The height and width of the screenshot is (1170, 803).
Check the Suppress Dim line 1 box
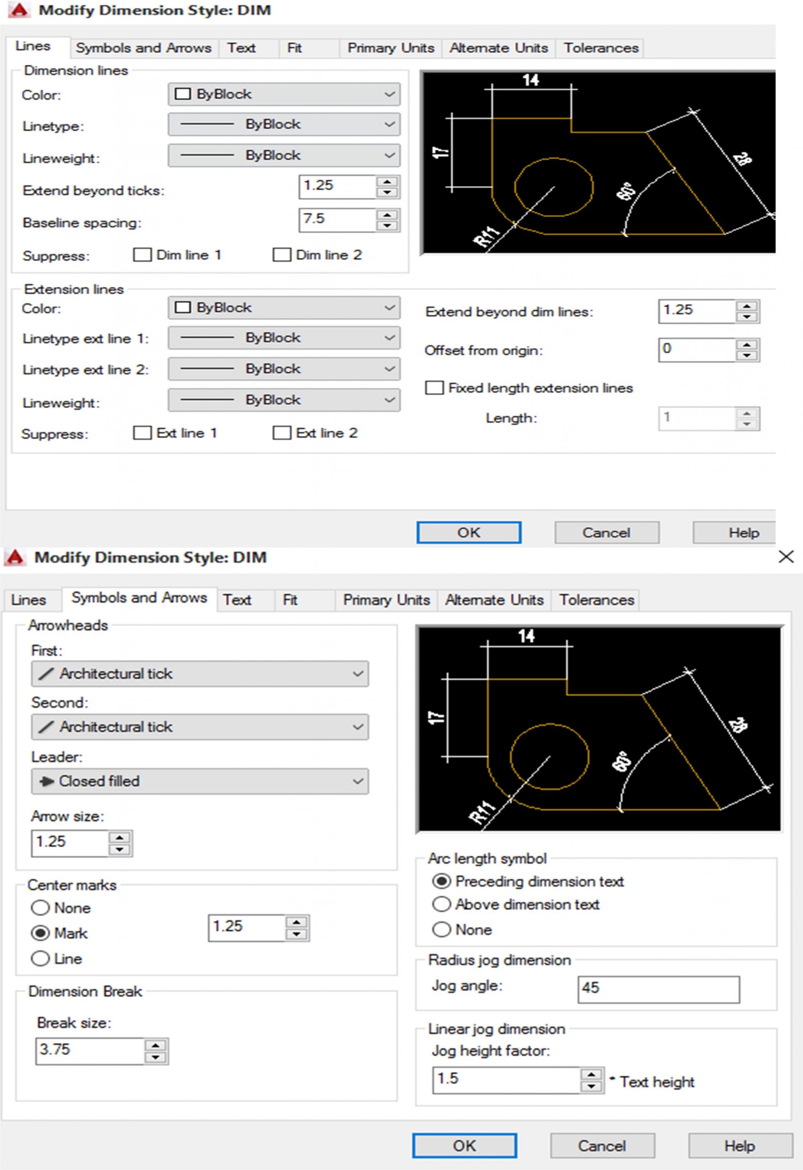143,255
